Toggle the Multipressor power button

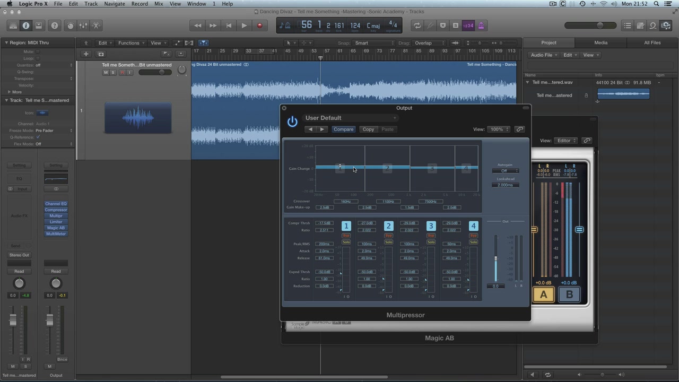click(x=292, y=122)
